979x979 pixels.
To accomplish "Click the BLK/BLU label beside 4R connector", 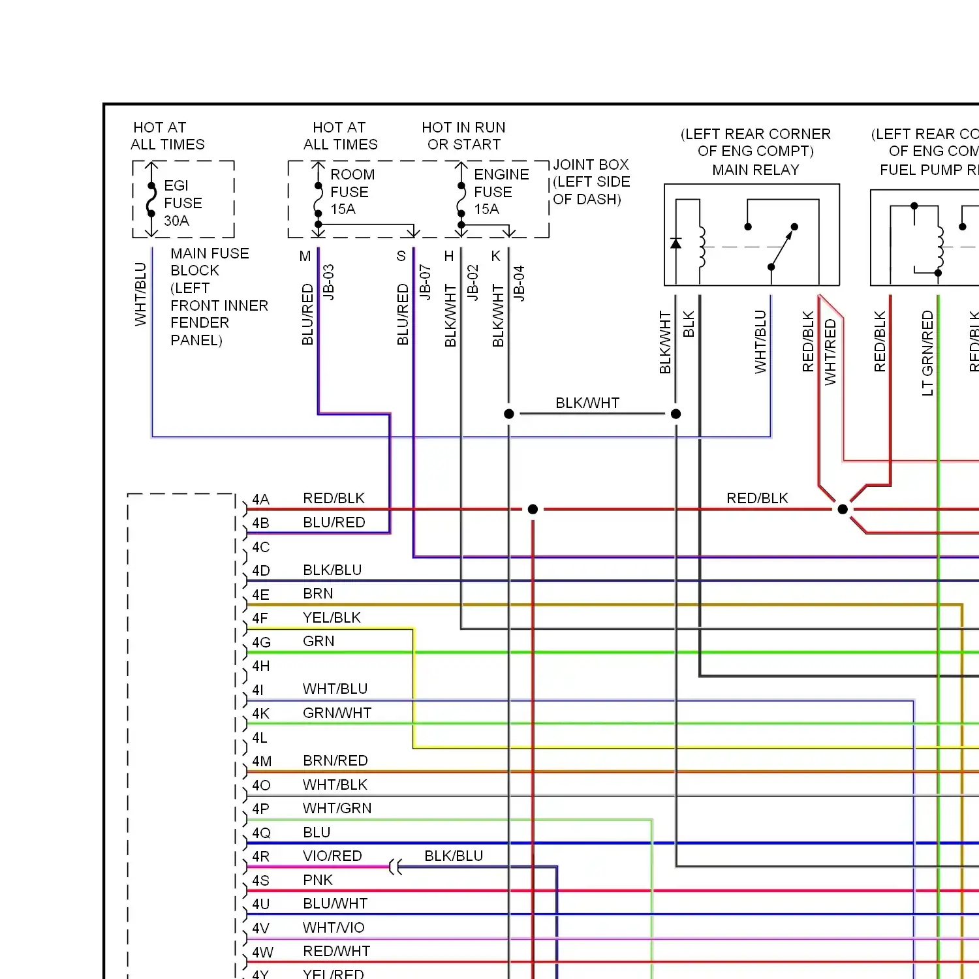I will point(454,856).
